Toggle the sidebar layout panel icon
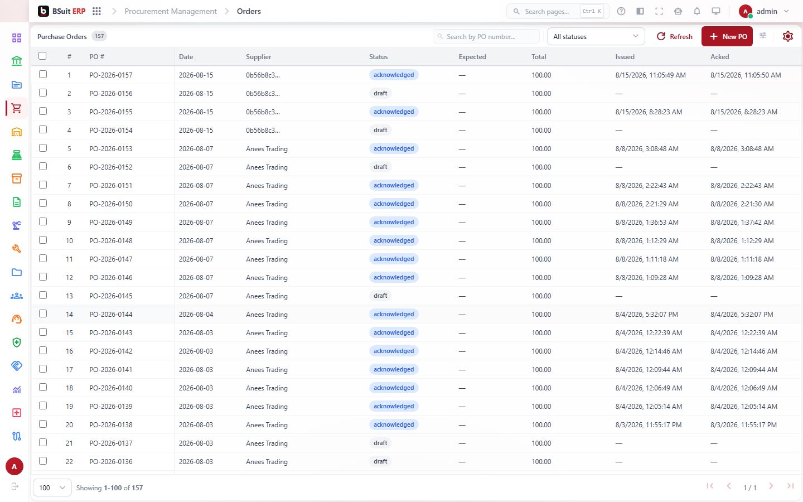 pos(640,11)
